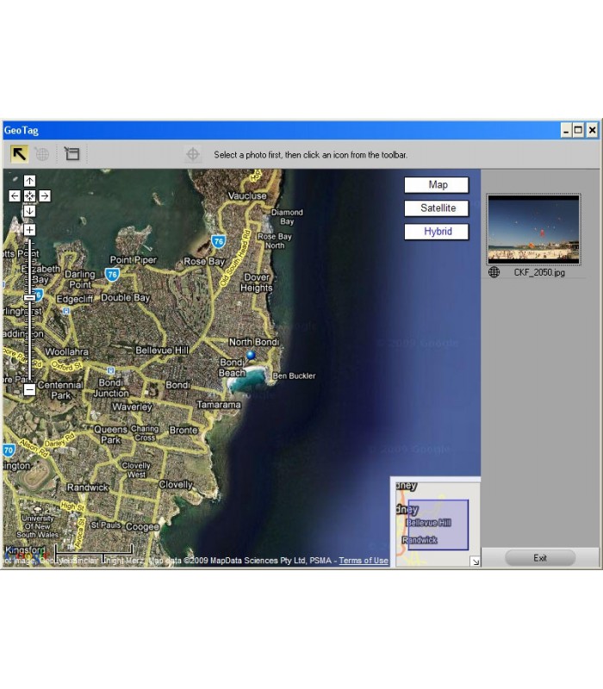
Task: Select the CKF_2050.jpg photo thumbnail
Action: point(533,229)
